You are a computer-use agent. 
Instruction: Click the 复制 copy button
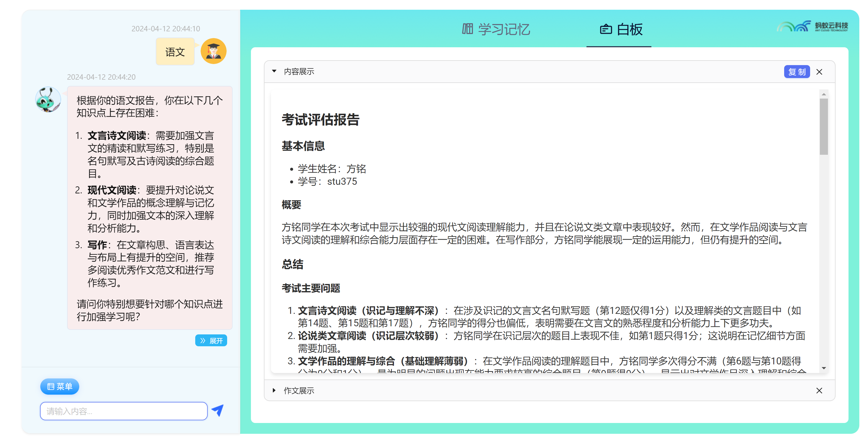[x=797, y=72]
